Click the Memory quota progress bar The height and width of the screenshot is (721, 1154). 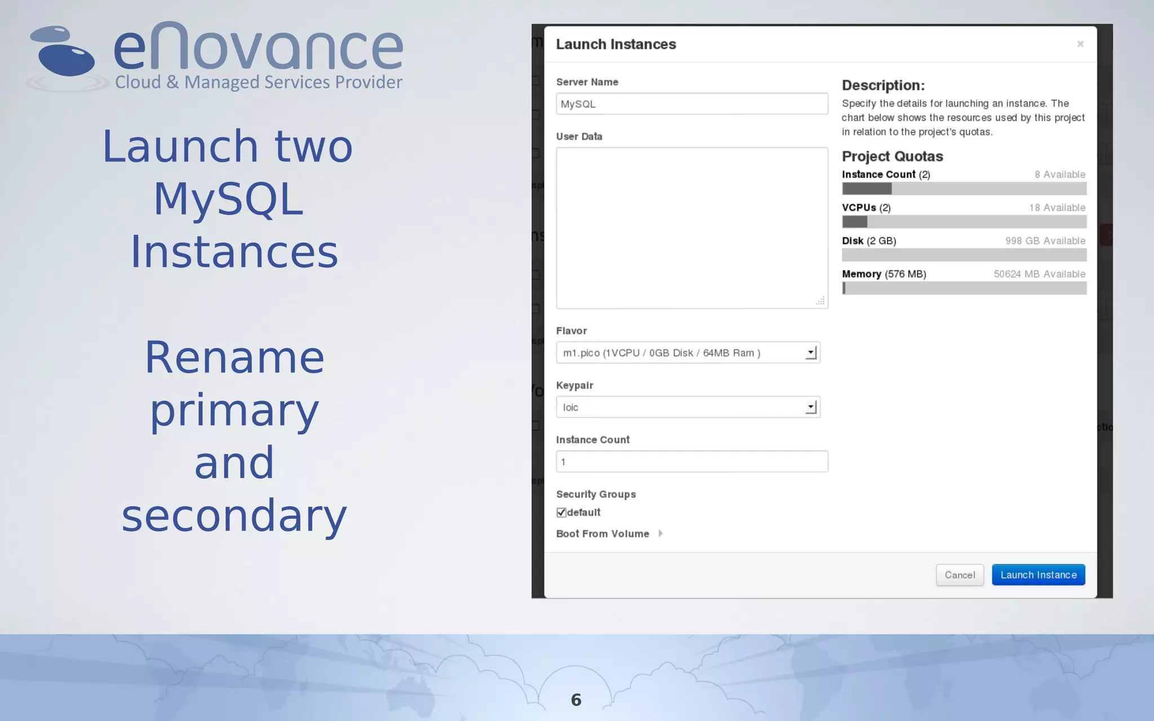(x=964, y=288)
